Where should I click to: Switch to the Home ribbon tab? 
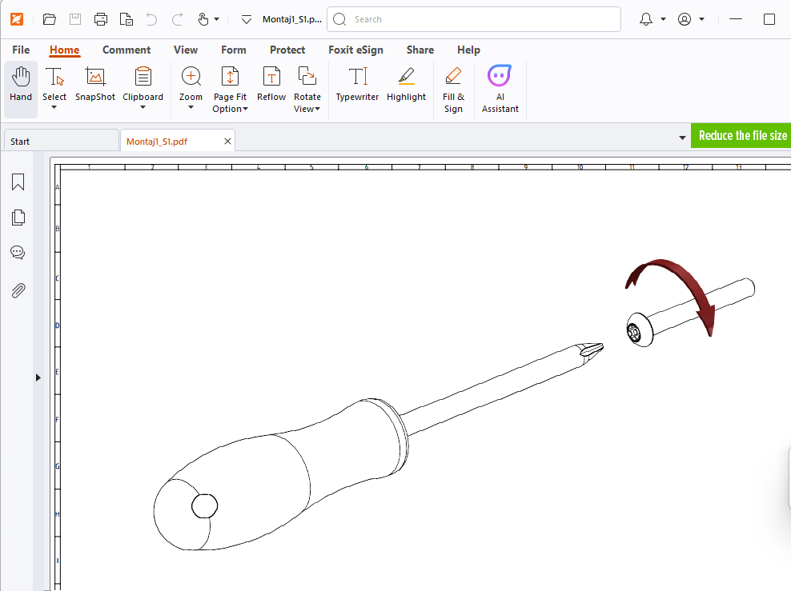tap(65, 50)
